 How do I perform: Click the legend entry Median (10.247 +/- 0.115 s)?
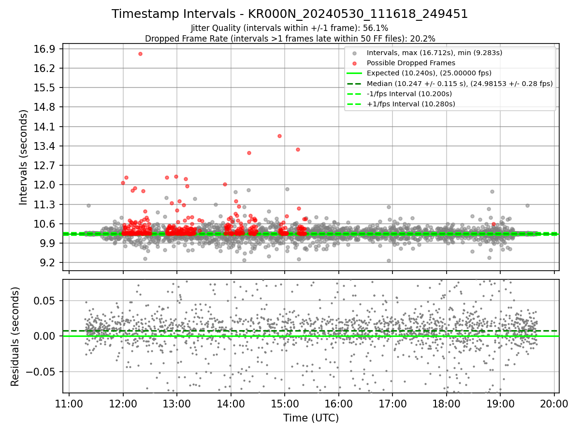coord(460,83)
